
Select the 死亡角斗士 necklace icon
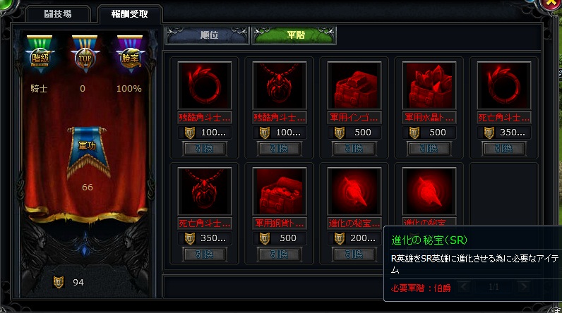tap(205, 191)
